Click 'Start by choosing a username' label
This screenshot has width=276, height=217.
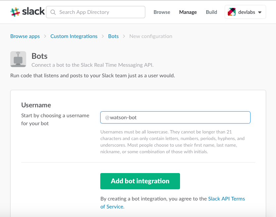pyautogui.click(x=55, y=120)
